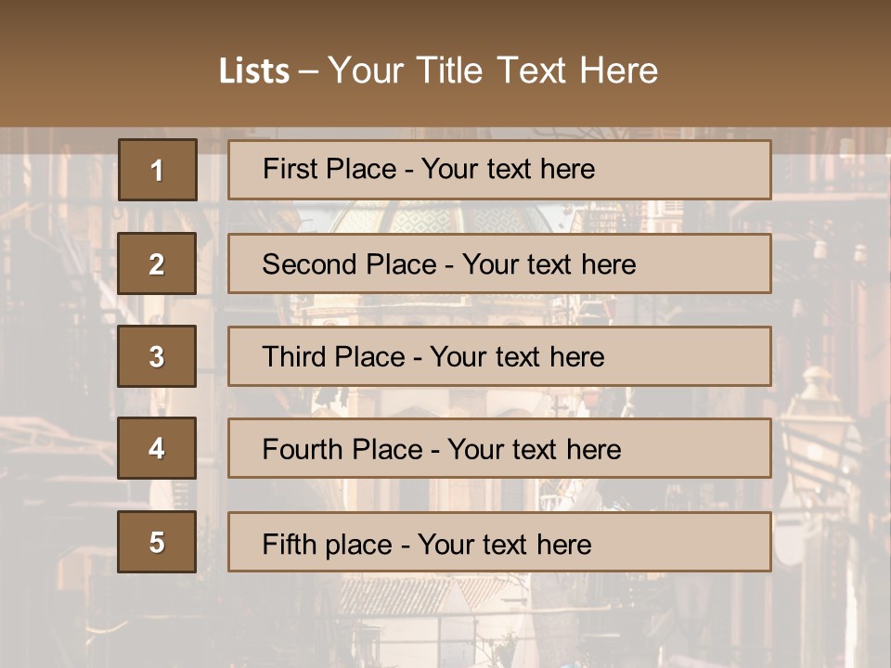The image size is (891, 668).
Task: Click the number 3 square
Action: [157, 356]
